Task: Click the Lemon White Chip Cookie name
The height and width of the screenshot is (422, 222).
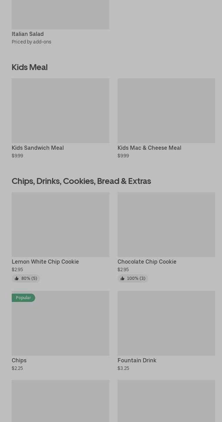Action: pos(45,262)
